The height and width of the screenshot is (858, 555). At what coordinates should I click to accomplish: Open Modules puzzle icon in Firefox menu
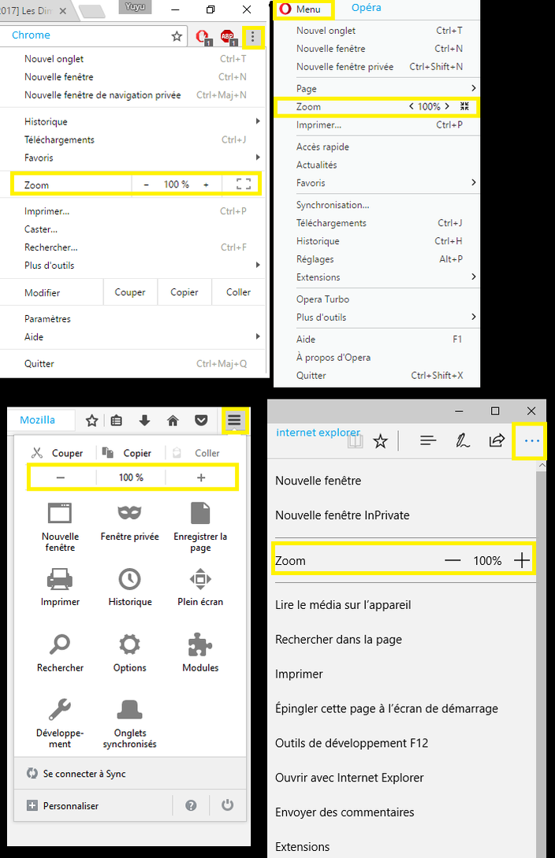click(200, 644)
